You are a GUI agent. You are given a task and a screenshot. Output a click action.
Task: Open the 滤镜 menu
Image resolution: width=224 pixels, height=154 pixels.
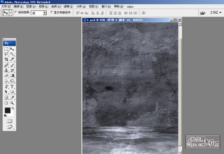(69, 7)
